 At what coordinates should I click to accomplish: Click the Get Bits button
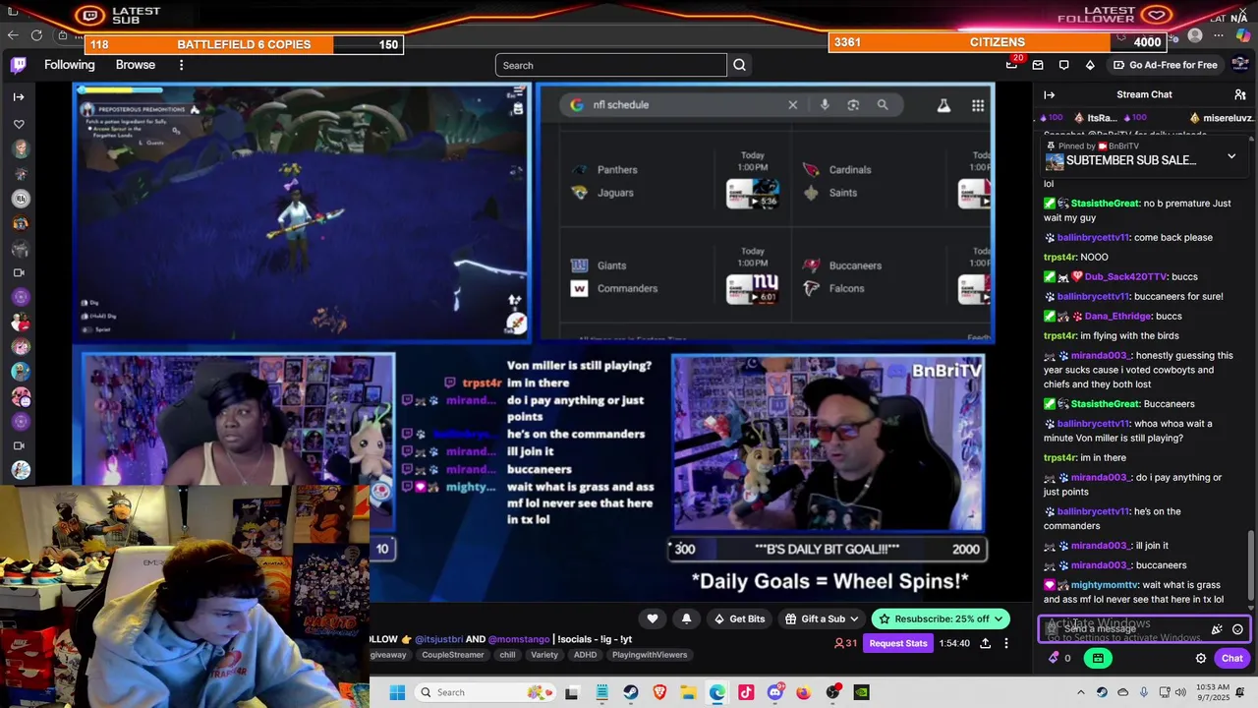[x=739, y=619]
